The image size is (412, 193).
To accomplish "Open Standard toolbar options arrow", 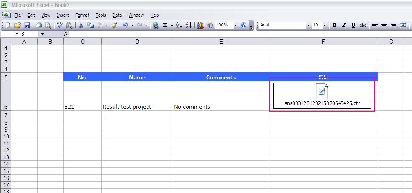I will point(251,25).
